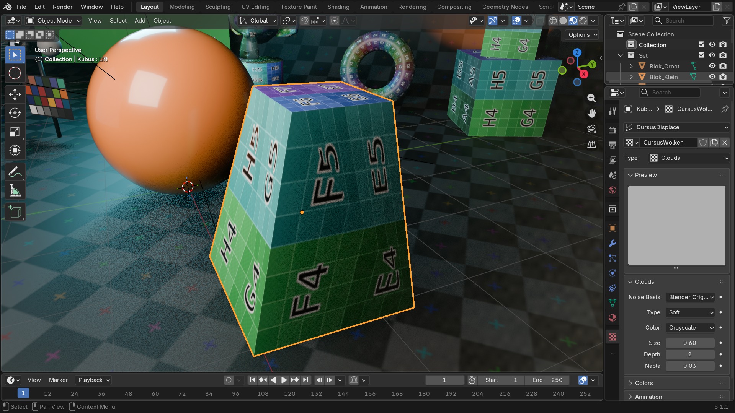The width and height of the screenshot is (735, 413).
Task: Hide Blok_Groot in viewport with eye icon
Action: pyautogui.click(x=712, y=66)
